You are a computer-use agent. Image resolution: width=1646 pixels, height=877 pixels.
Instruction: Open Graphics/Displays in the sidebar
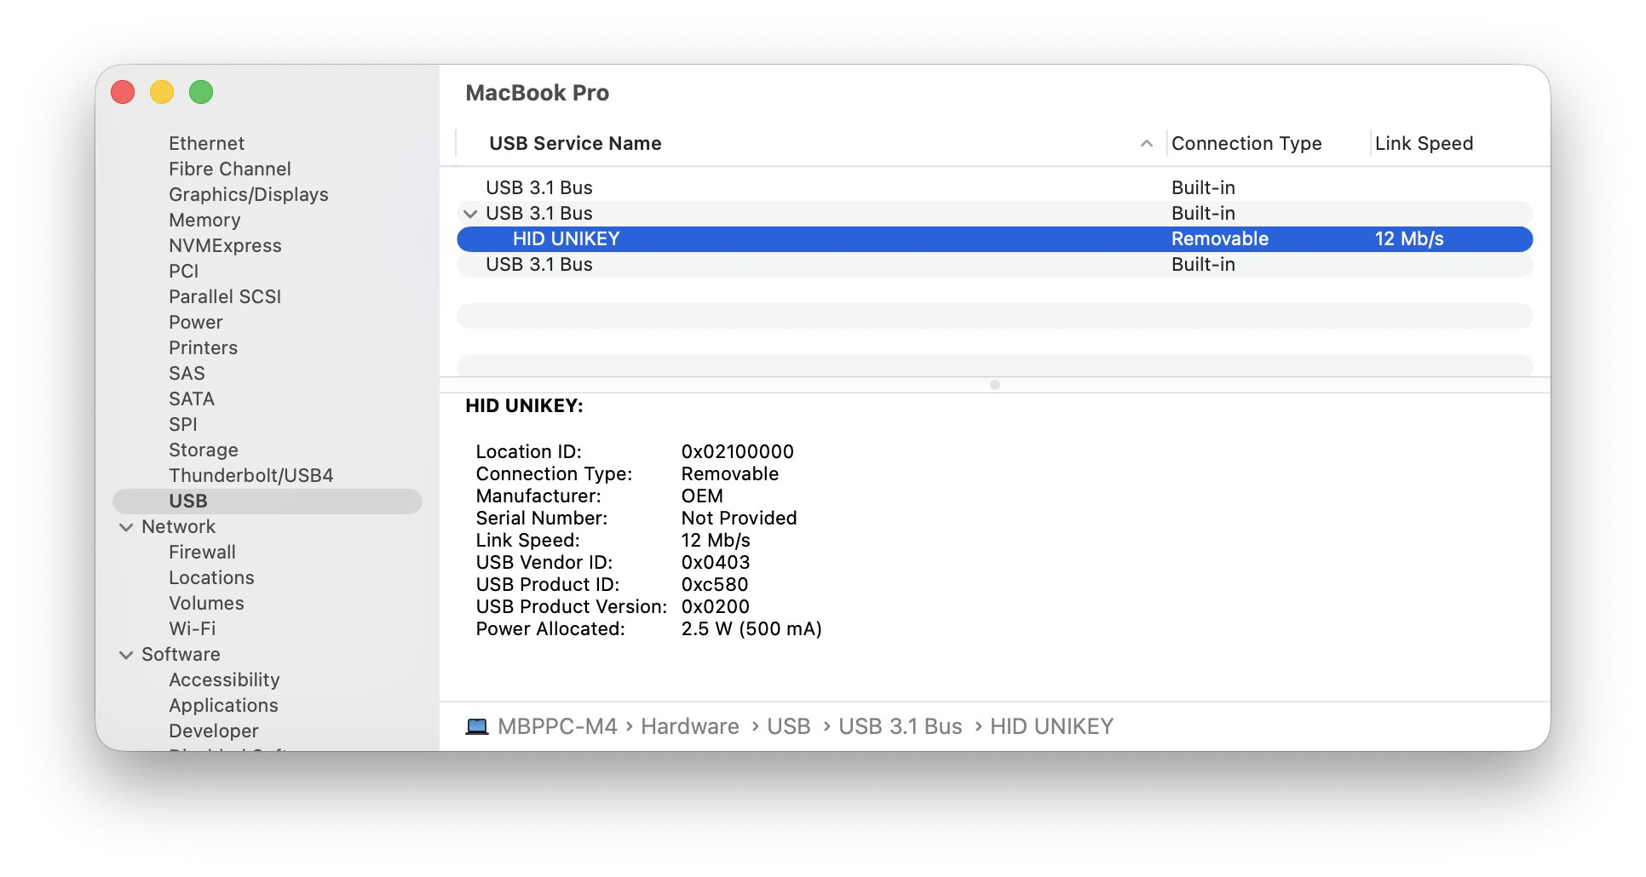point(249,194)
